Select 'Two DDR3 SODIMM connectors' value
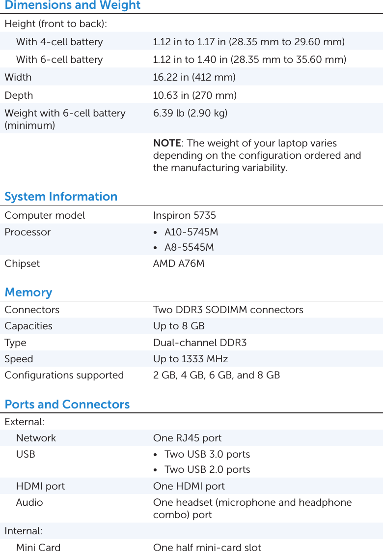The width and height of the screenshot is (383, 551). coord(228,310)
